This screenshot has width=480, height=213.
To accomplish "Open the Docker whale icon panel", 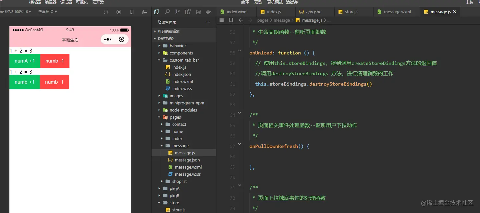I will click(209, 12).
